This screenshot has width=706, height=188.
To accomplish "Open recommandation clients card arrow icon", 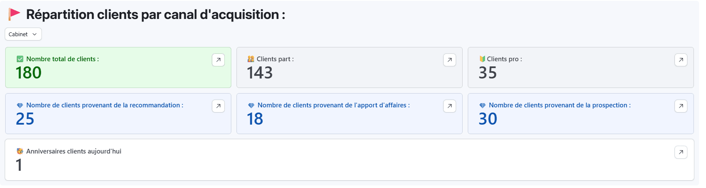I will coord(218,106).
